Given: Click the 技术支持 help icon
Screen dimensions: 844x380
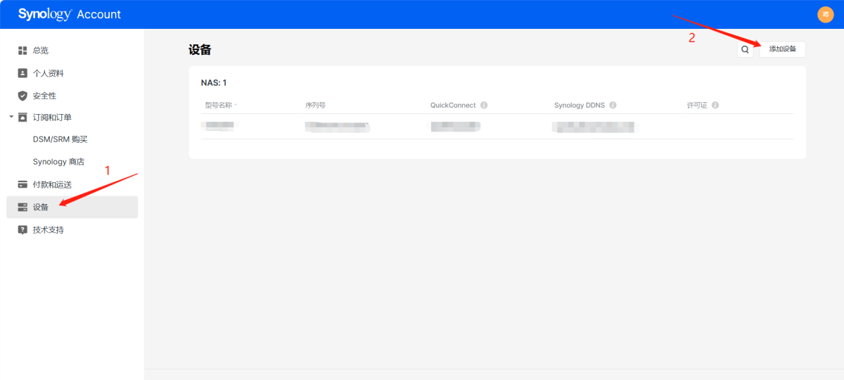Looking at the screenshot, I should pyautogui.click(x=23, y=229).
